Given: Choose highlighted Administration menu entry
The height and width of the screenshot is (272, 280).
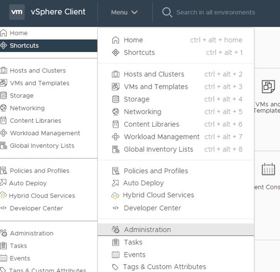Looking at the screenshot, I should 176,230.
